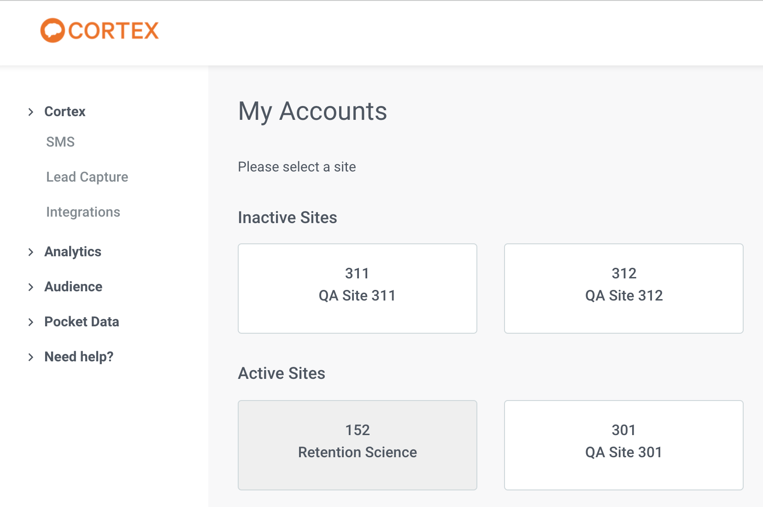Open Integrations in the sidebar

(83, 212)
